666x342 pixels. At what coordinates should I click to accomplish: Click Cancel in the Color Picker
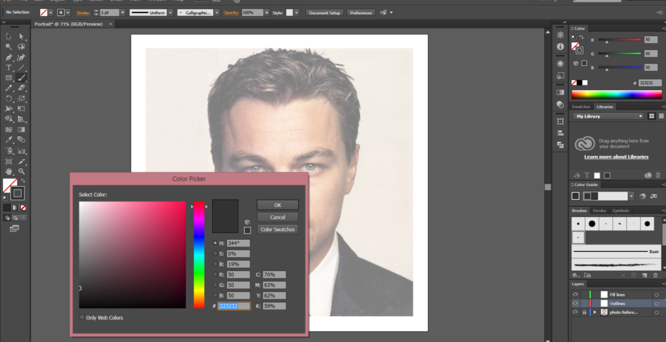pos(277,218)
